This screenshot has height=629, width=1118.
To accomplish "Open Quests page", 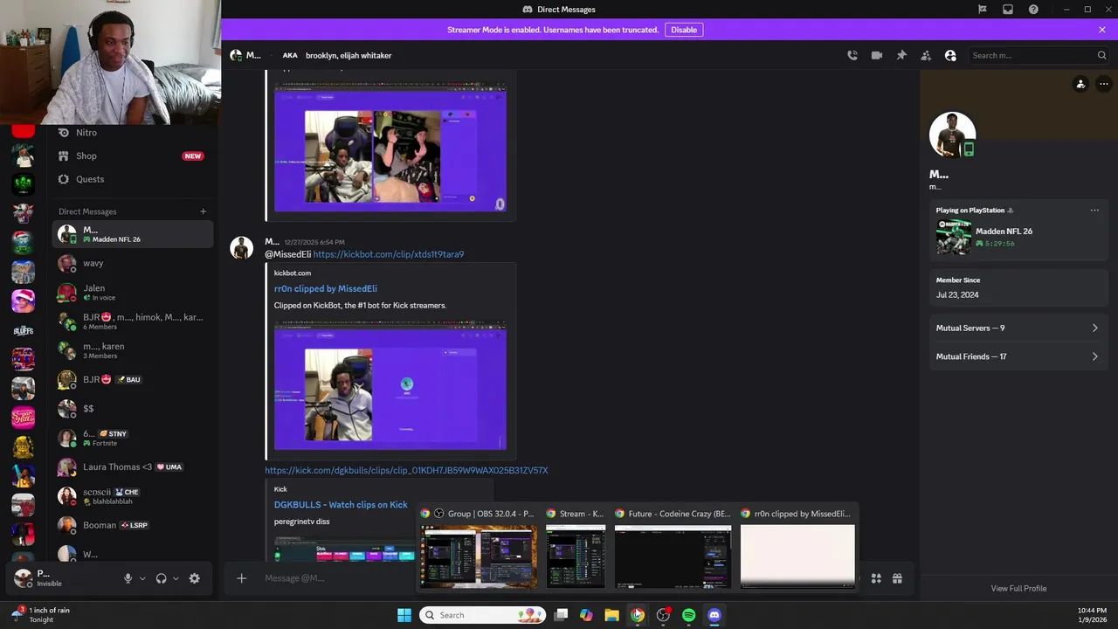I will pos(133,179).
